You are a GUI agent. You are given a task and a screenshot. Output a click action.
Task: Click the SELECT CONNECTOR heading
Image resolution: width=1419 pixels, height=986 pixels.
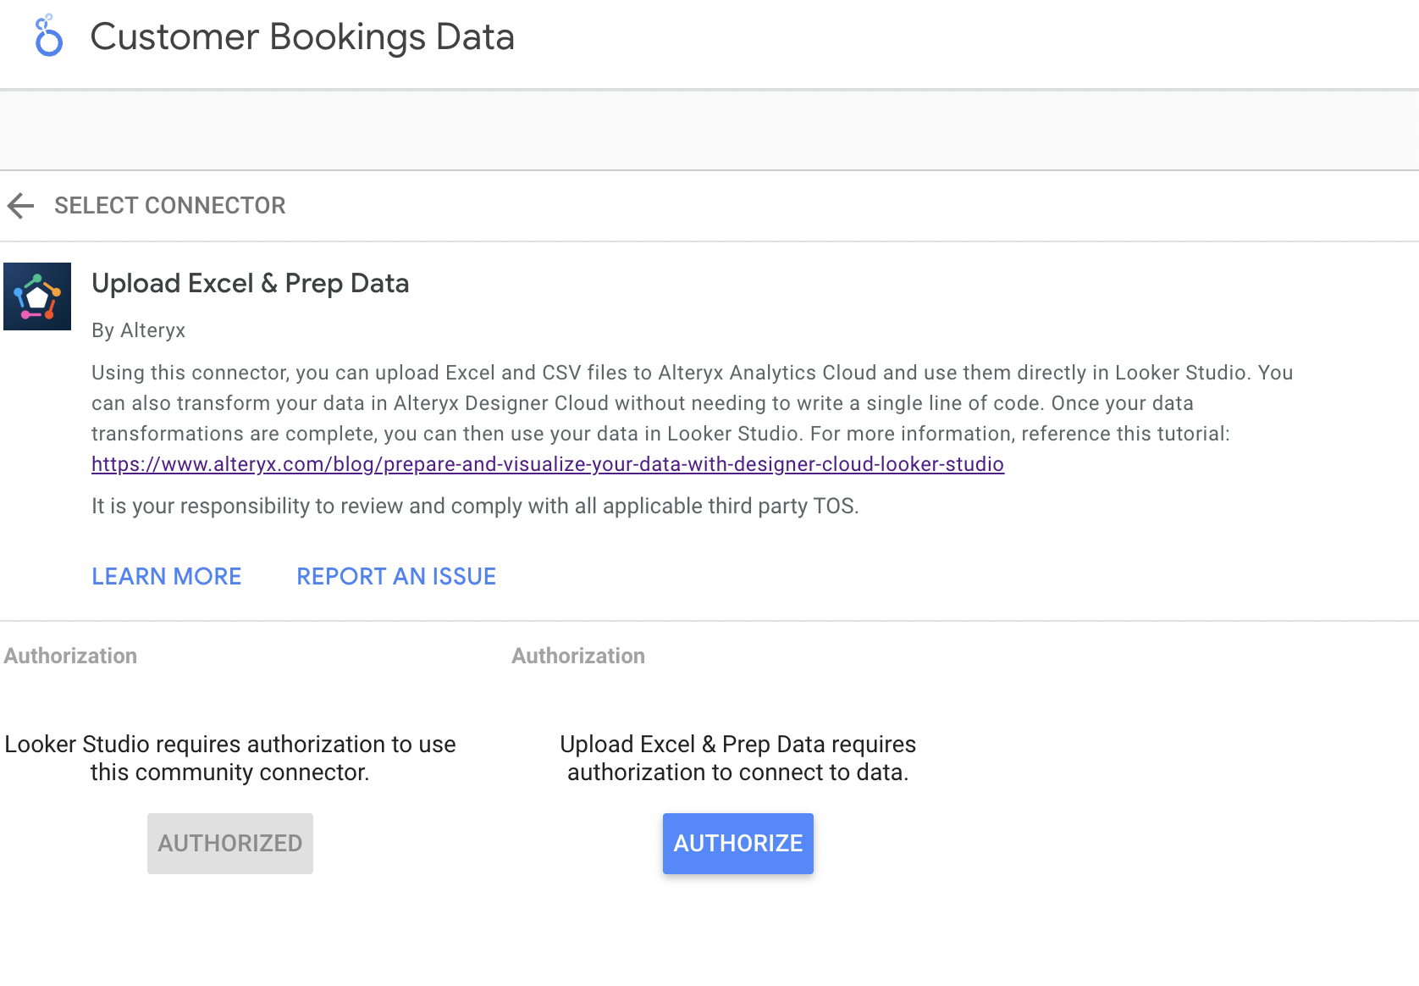click(x=169, y=206)
